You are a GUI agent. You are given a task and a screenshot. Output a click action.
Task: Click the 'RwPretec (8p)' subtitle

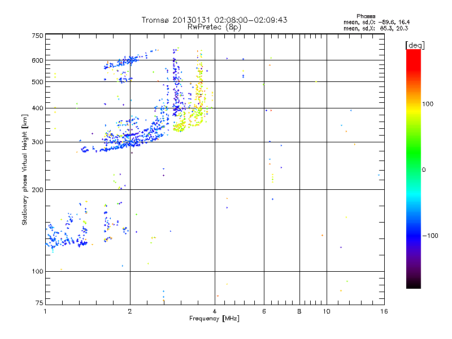click(214, 27)
